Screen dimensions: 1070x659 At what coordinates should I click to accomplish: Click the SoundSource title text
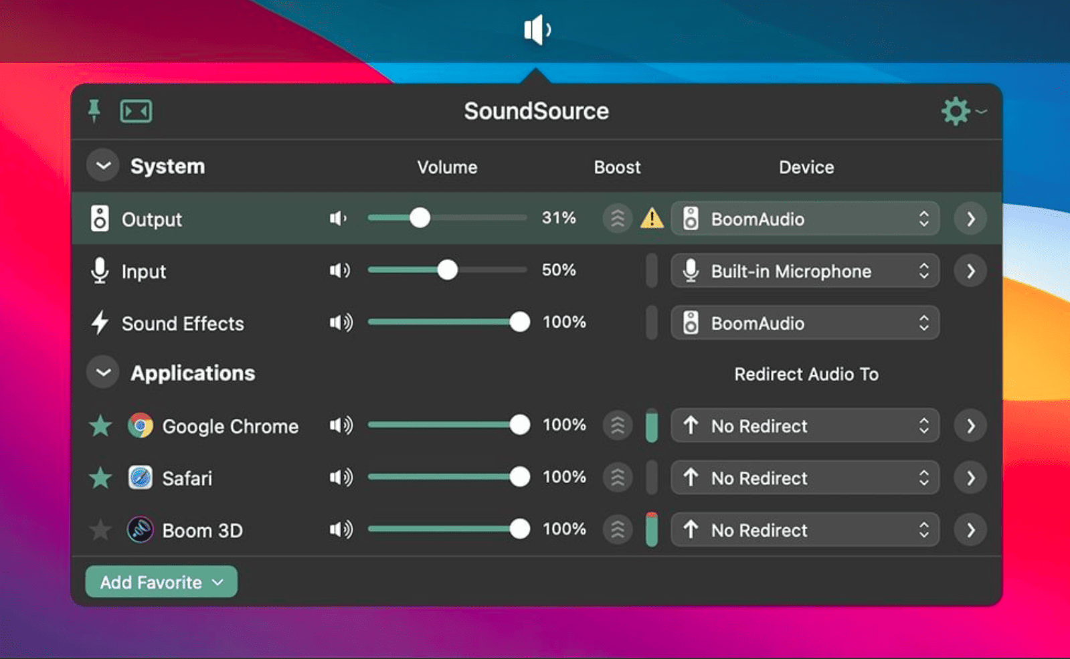click(537, 111)
